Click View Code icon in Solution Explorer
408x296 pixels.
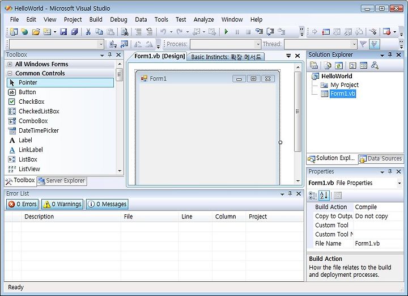point(352,65)
